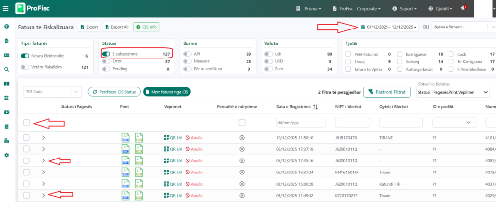Open blue FISC PDF for 05/12/2025 13:37:24 row

pyautogui.click(x=125, y=173)
